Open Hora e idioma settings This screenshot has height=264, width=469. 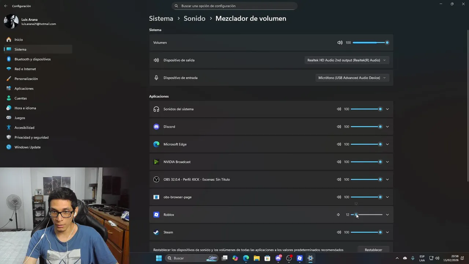coord(38,108)
